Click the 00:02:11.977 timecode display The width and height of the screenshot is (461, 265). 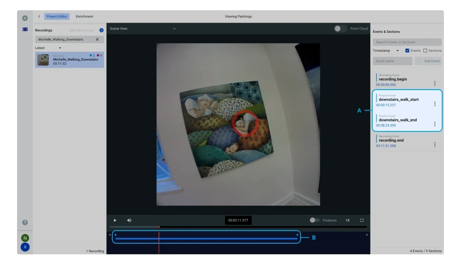tap(238, 220)
